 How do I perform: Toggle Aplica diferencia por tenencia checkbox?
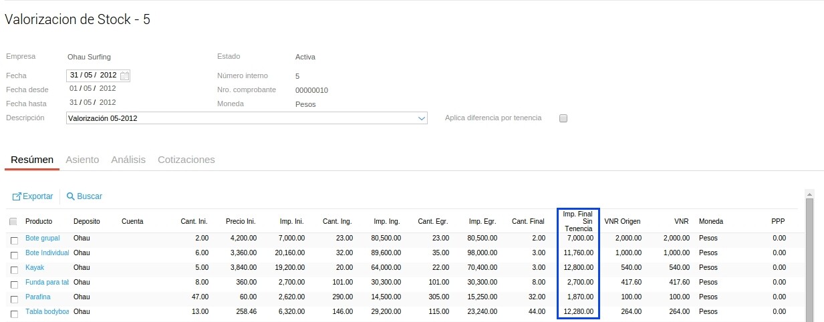click(x=563, y=118)
